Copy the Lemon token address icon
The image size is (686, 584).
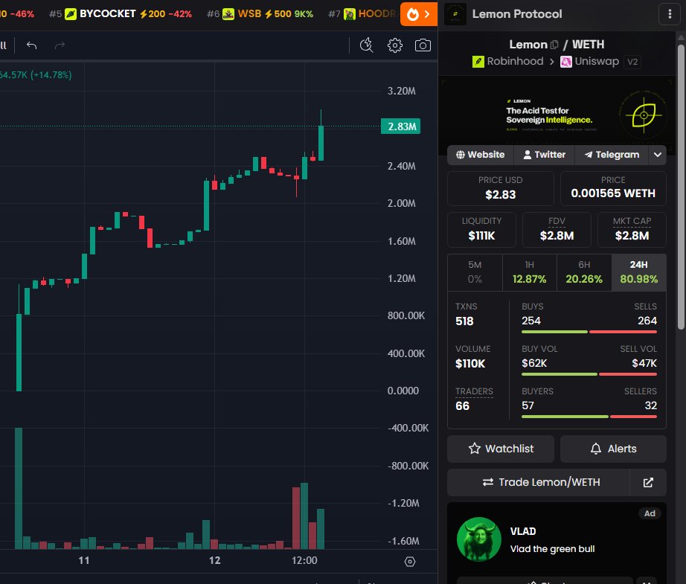click(554, 45)
